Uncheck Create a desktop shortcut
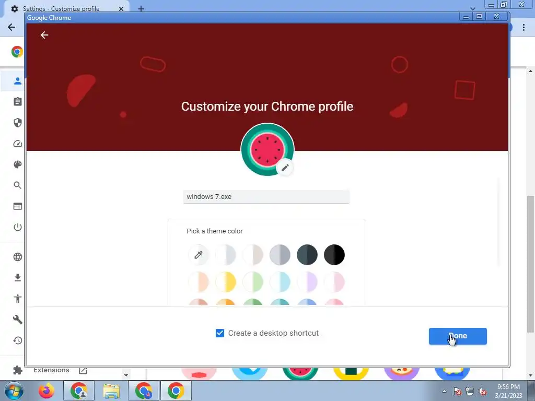This screenshot has height=401, width=535. 220,333
